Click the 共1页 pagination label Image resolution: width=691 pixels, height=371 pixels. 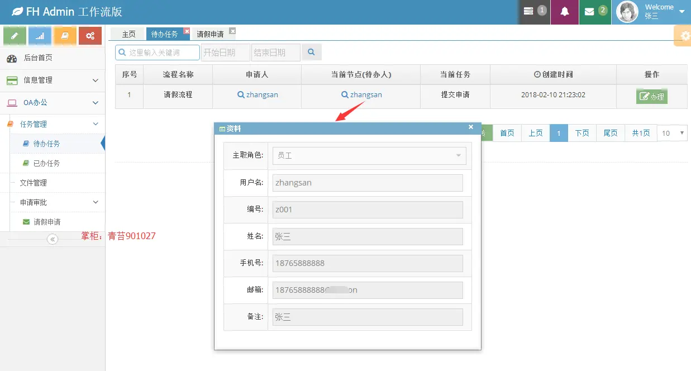(641, 133)
